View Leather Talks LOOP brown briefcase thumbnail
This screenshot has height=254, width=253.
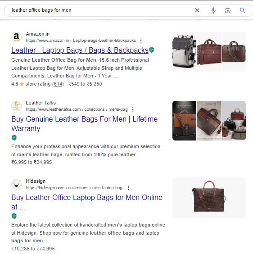pyautogui.click(x=209, y=121)
